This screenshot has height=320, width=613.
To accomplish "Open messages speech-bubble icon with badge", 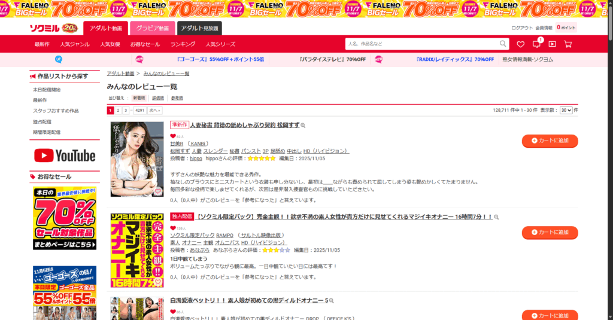I will pyautogui.click(x=537, y=44).
